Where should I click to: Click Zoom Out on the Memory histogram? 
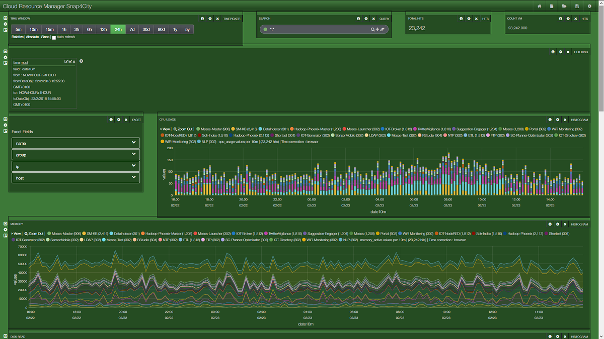click(34, 234)
